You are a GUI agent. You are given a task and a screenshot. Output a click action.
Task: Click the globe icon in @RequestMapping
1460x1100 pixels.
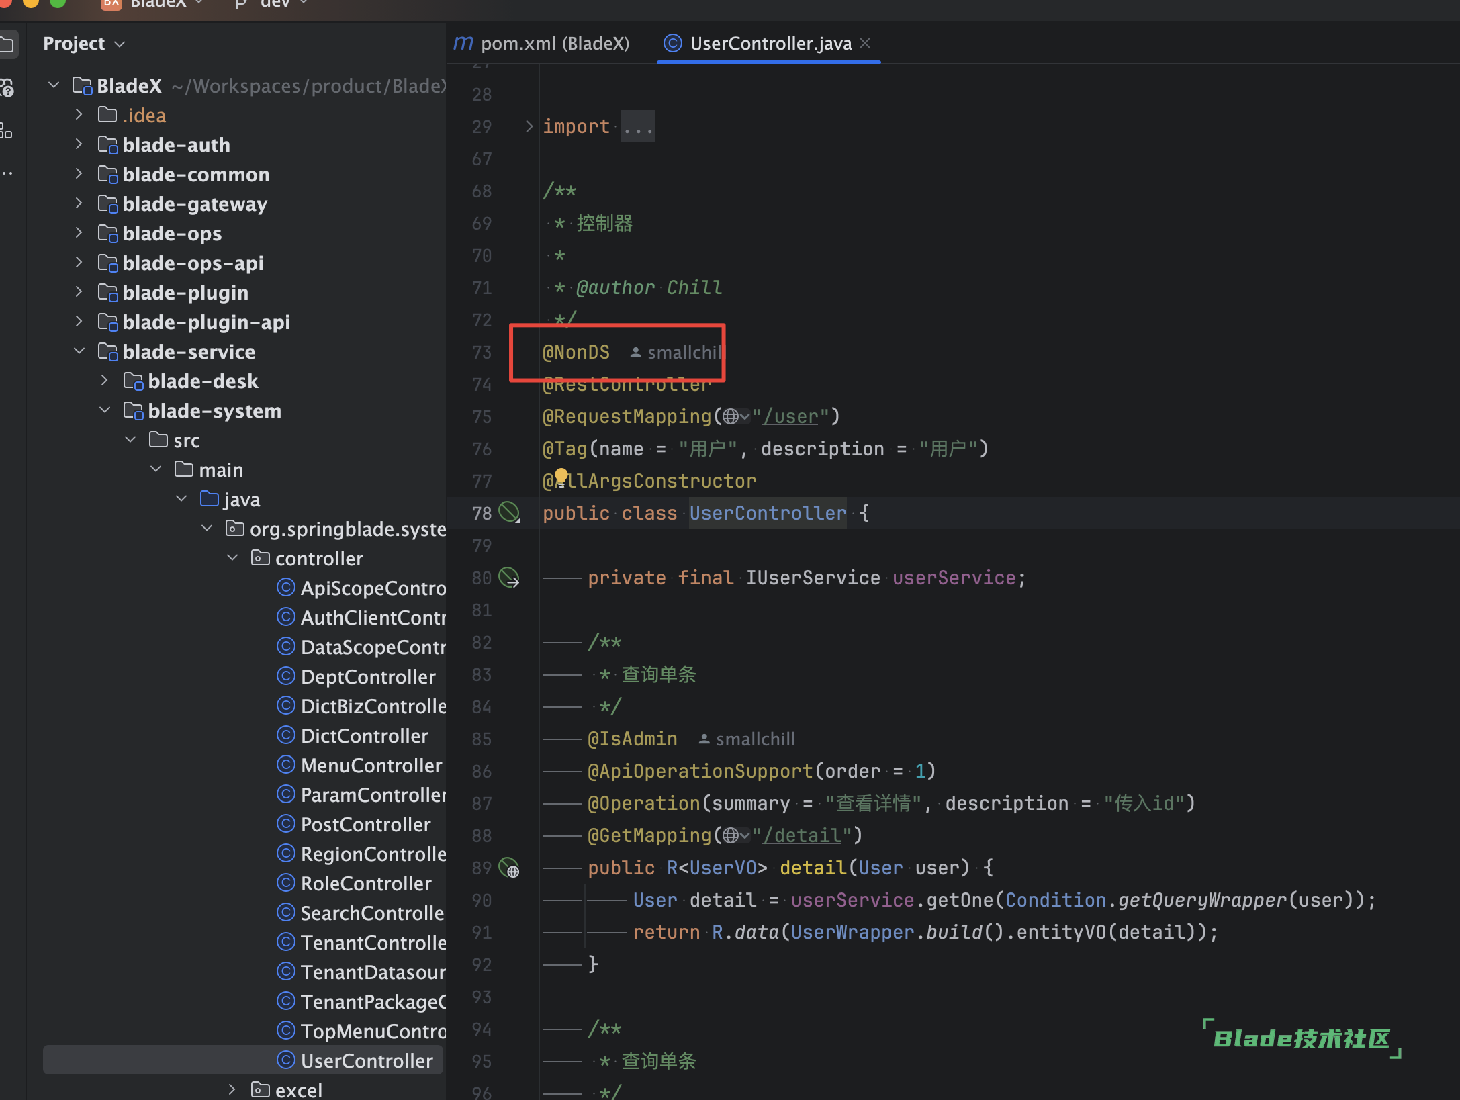point(731,417)
